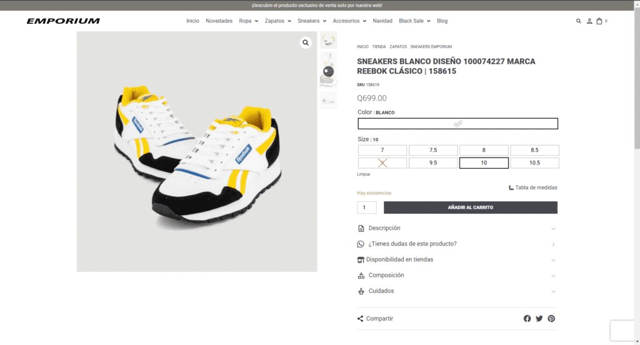This screenshot has height=345, width=640.
Task: Expand the Descripción section chevron
Action: point(554,229)
